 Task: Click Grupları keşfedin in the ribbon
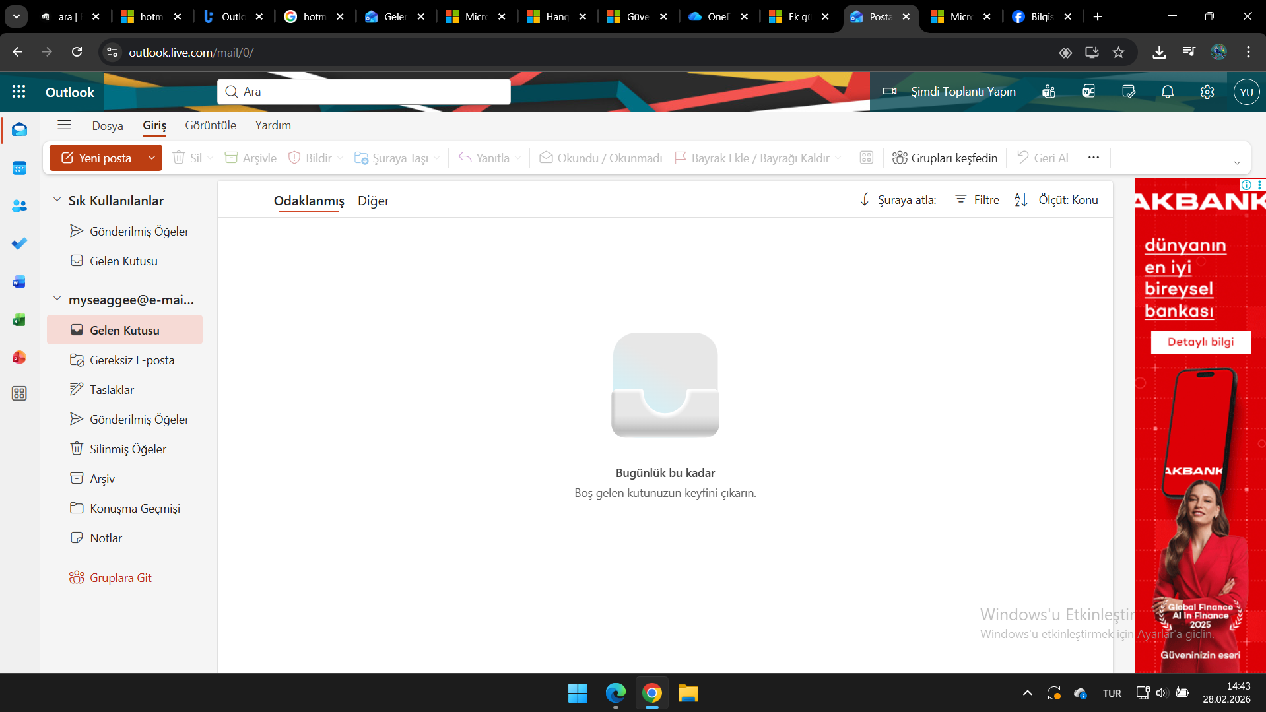point(945,158)
